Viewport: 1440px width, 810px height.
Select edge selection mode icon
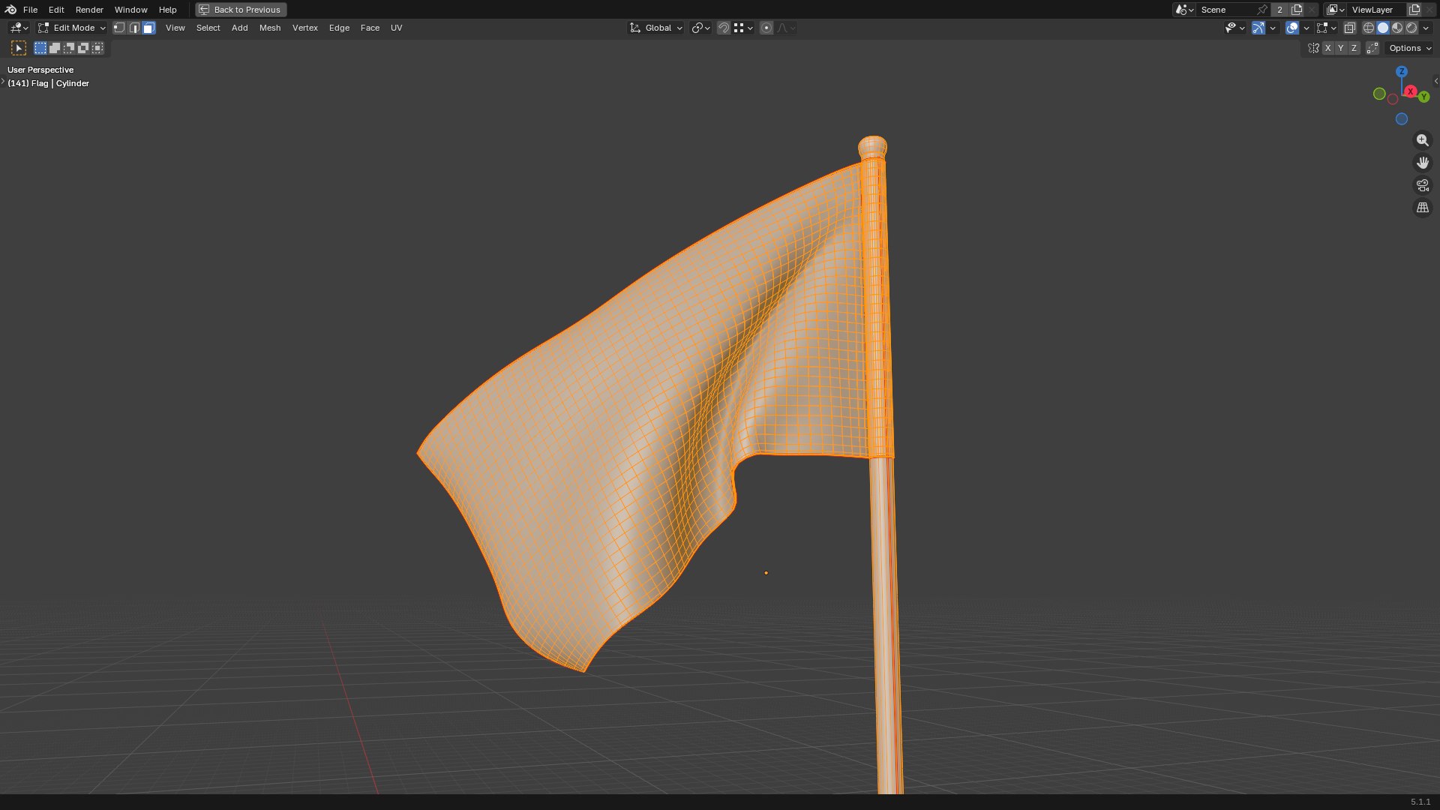134,28
